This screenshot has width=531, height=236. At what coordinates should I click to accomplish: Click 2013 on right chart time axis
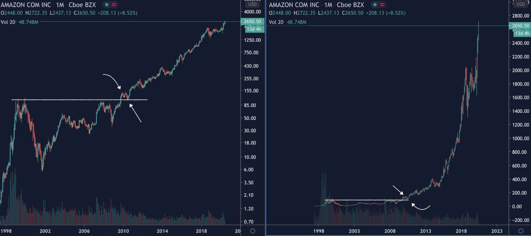[x=425, y=231]
